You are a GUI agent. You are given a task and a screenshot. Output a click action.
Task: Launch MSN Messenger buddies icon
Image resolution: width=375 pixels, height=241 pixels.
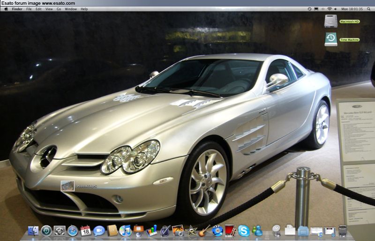[257, 231]
